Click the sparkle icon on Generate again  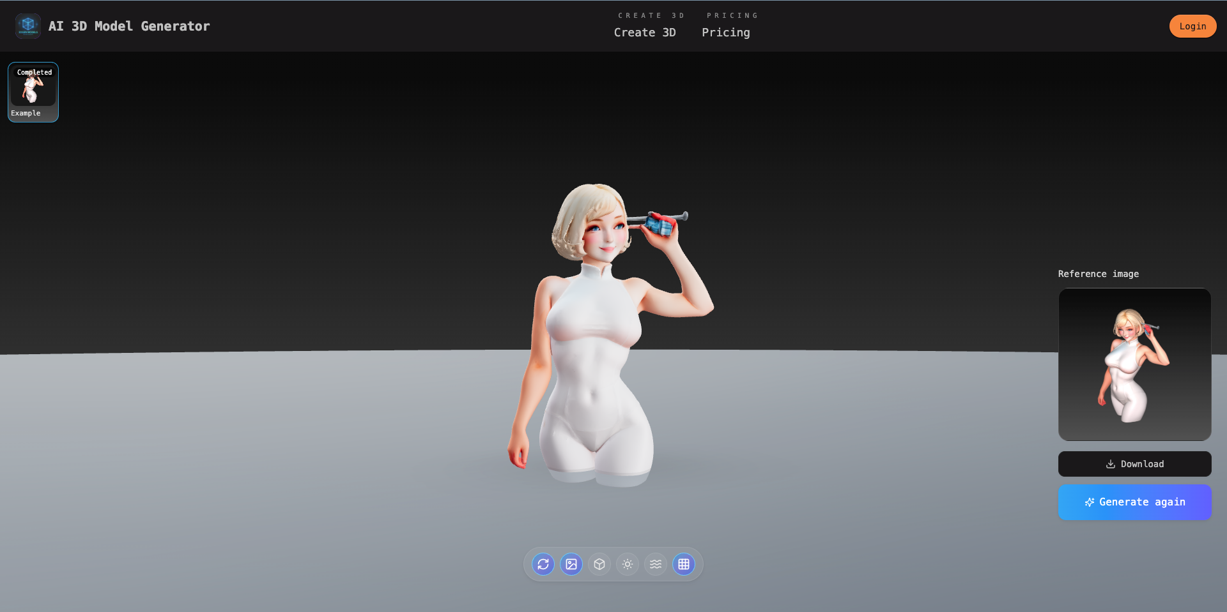pyautogui.click(x=1090, y=502)
